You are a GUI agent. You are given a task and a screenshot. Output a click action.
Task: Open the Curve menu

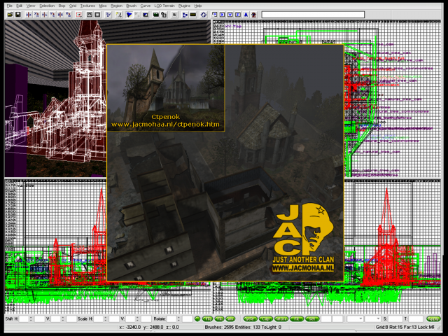(x=146, y=6)
